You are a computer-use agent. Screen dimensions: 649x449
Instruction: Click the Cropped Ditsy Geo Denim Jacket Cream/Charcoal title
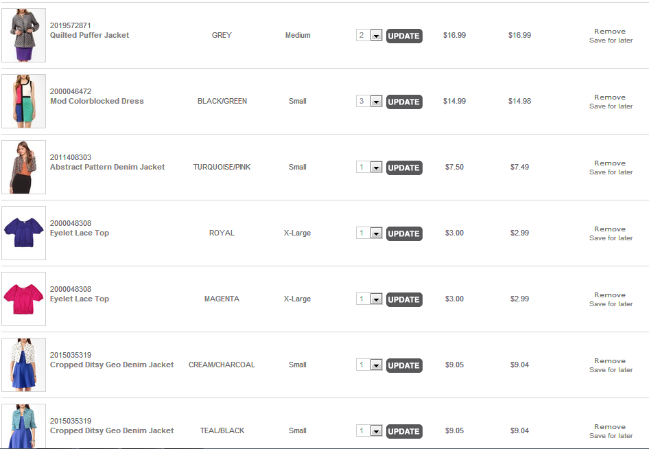(112, 365)
